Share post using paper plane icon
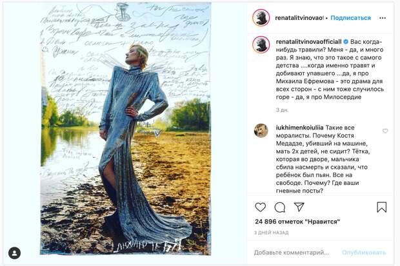This screenshot has height=266, width=400. click(299, 207)
